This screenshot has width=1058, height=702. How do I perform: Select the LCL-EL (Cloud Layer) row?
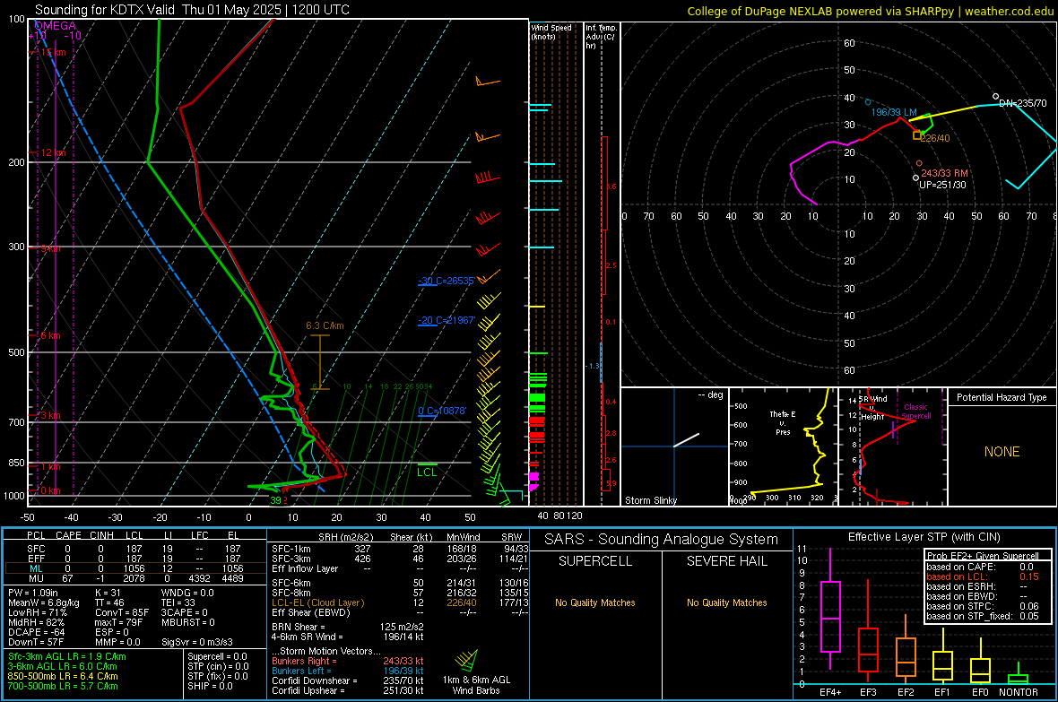[x=400, y=602]
